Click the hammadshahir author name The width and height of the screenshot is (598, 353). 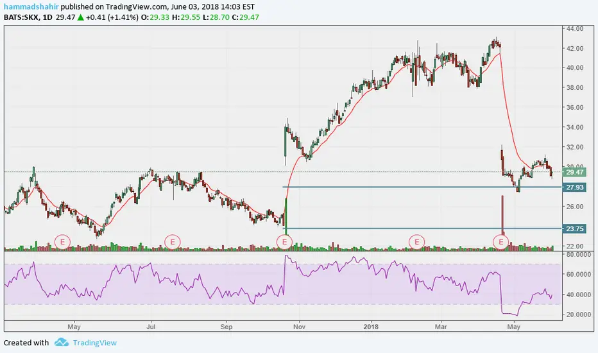pos(31,7)
